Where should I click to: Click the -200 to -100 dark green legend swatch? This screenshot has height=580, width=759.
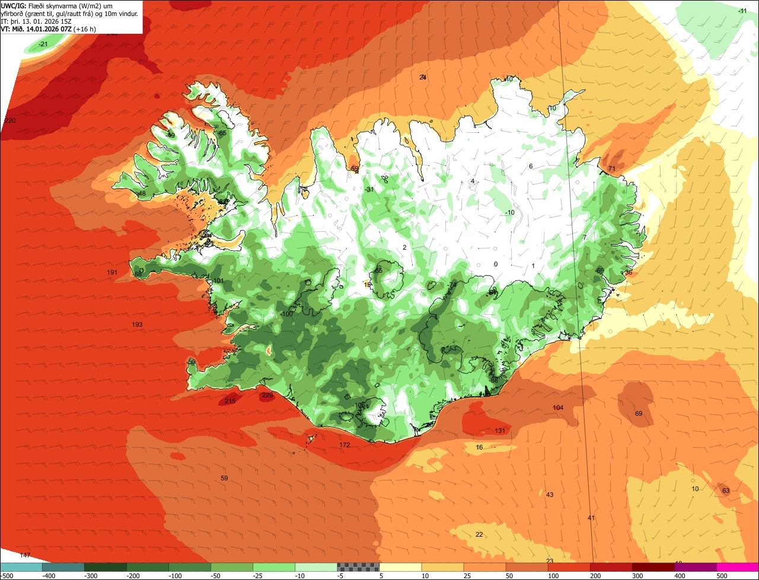tap(148, 567)
